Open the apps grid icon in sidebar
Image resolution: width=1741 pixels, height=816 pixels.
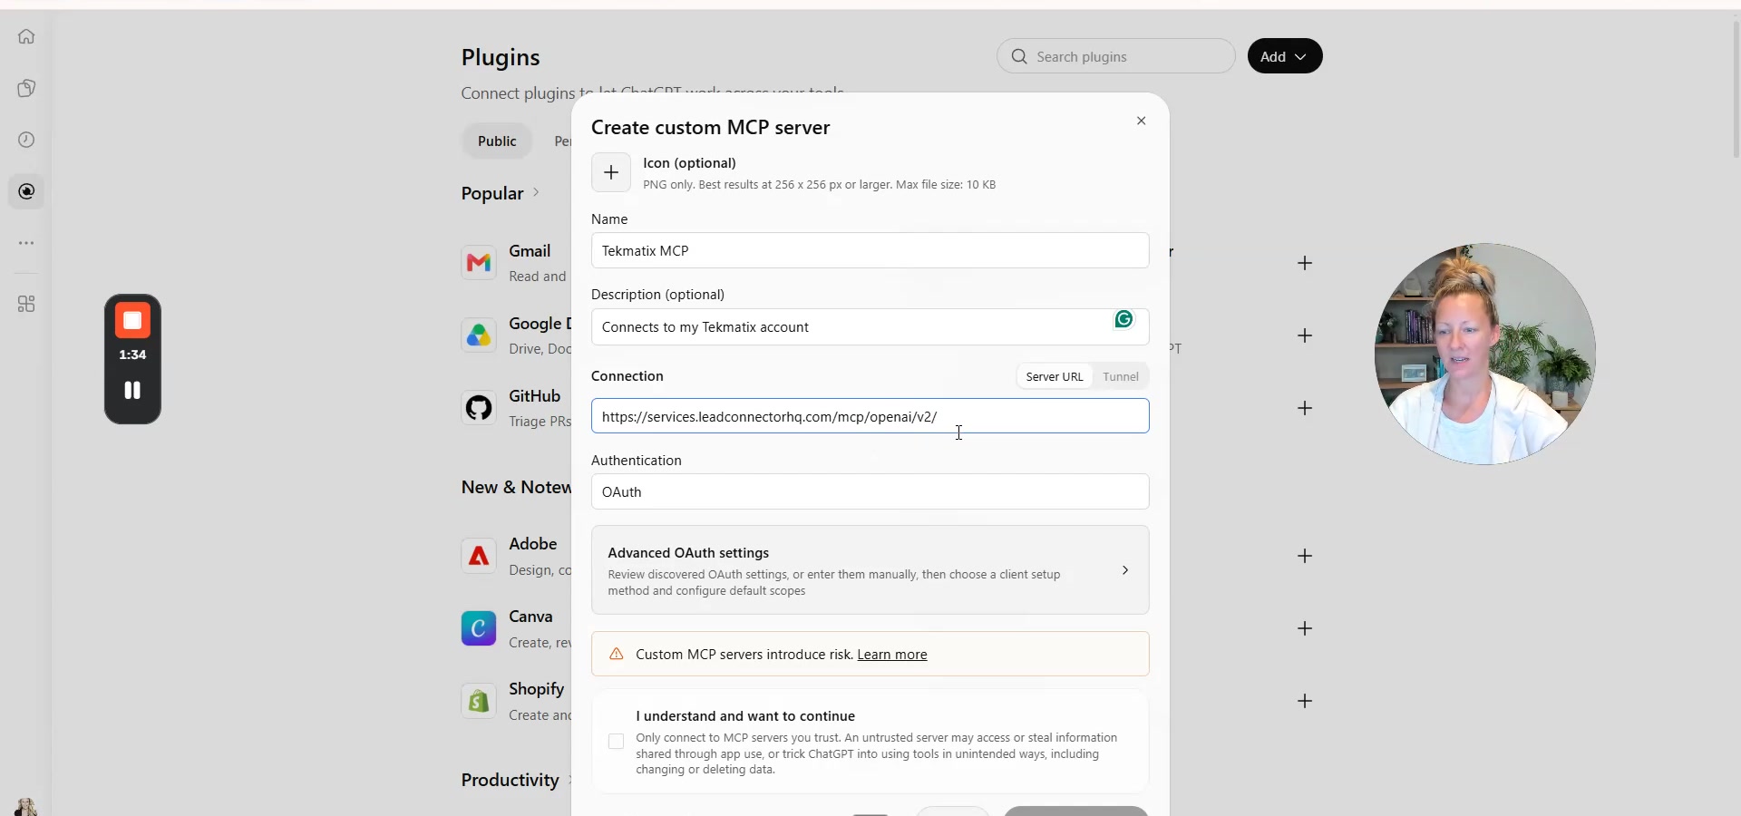(x=26, y=304)
